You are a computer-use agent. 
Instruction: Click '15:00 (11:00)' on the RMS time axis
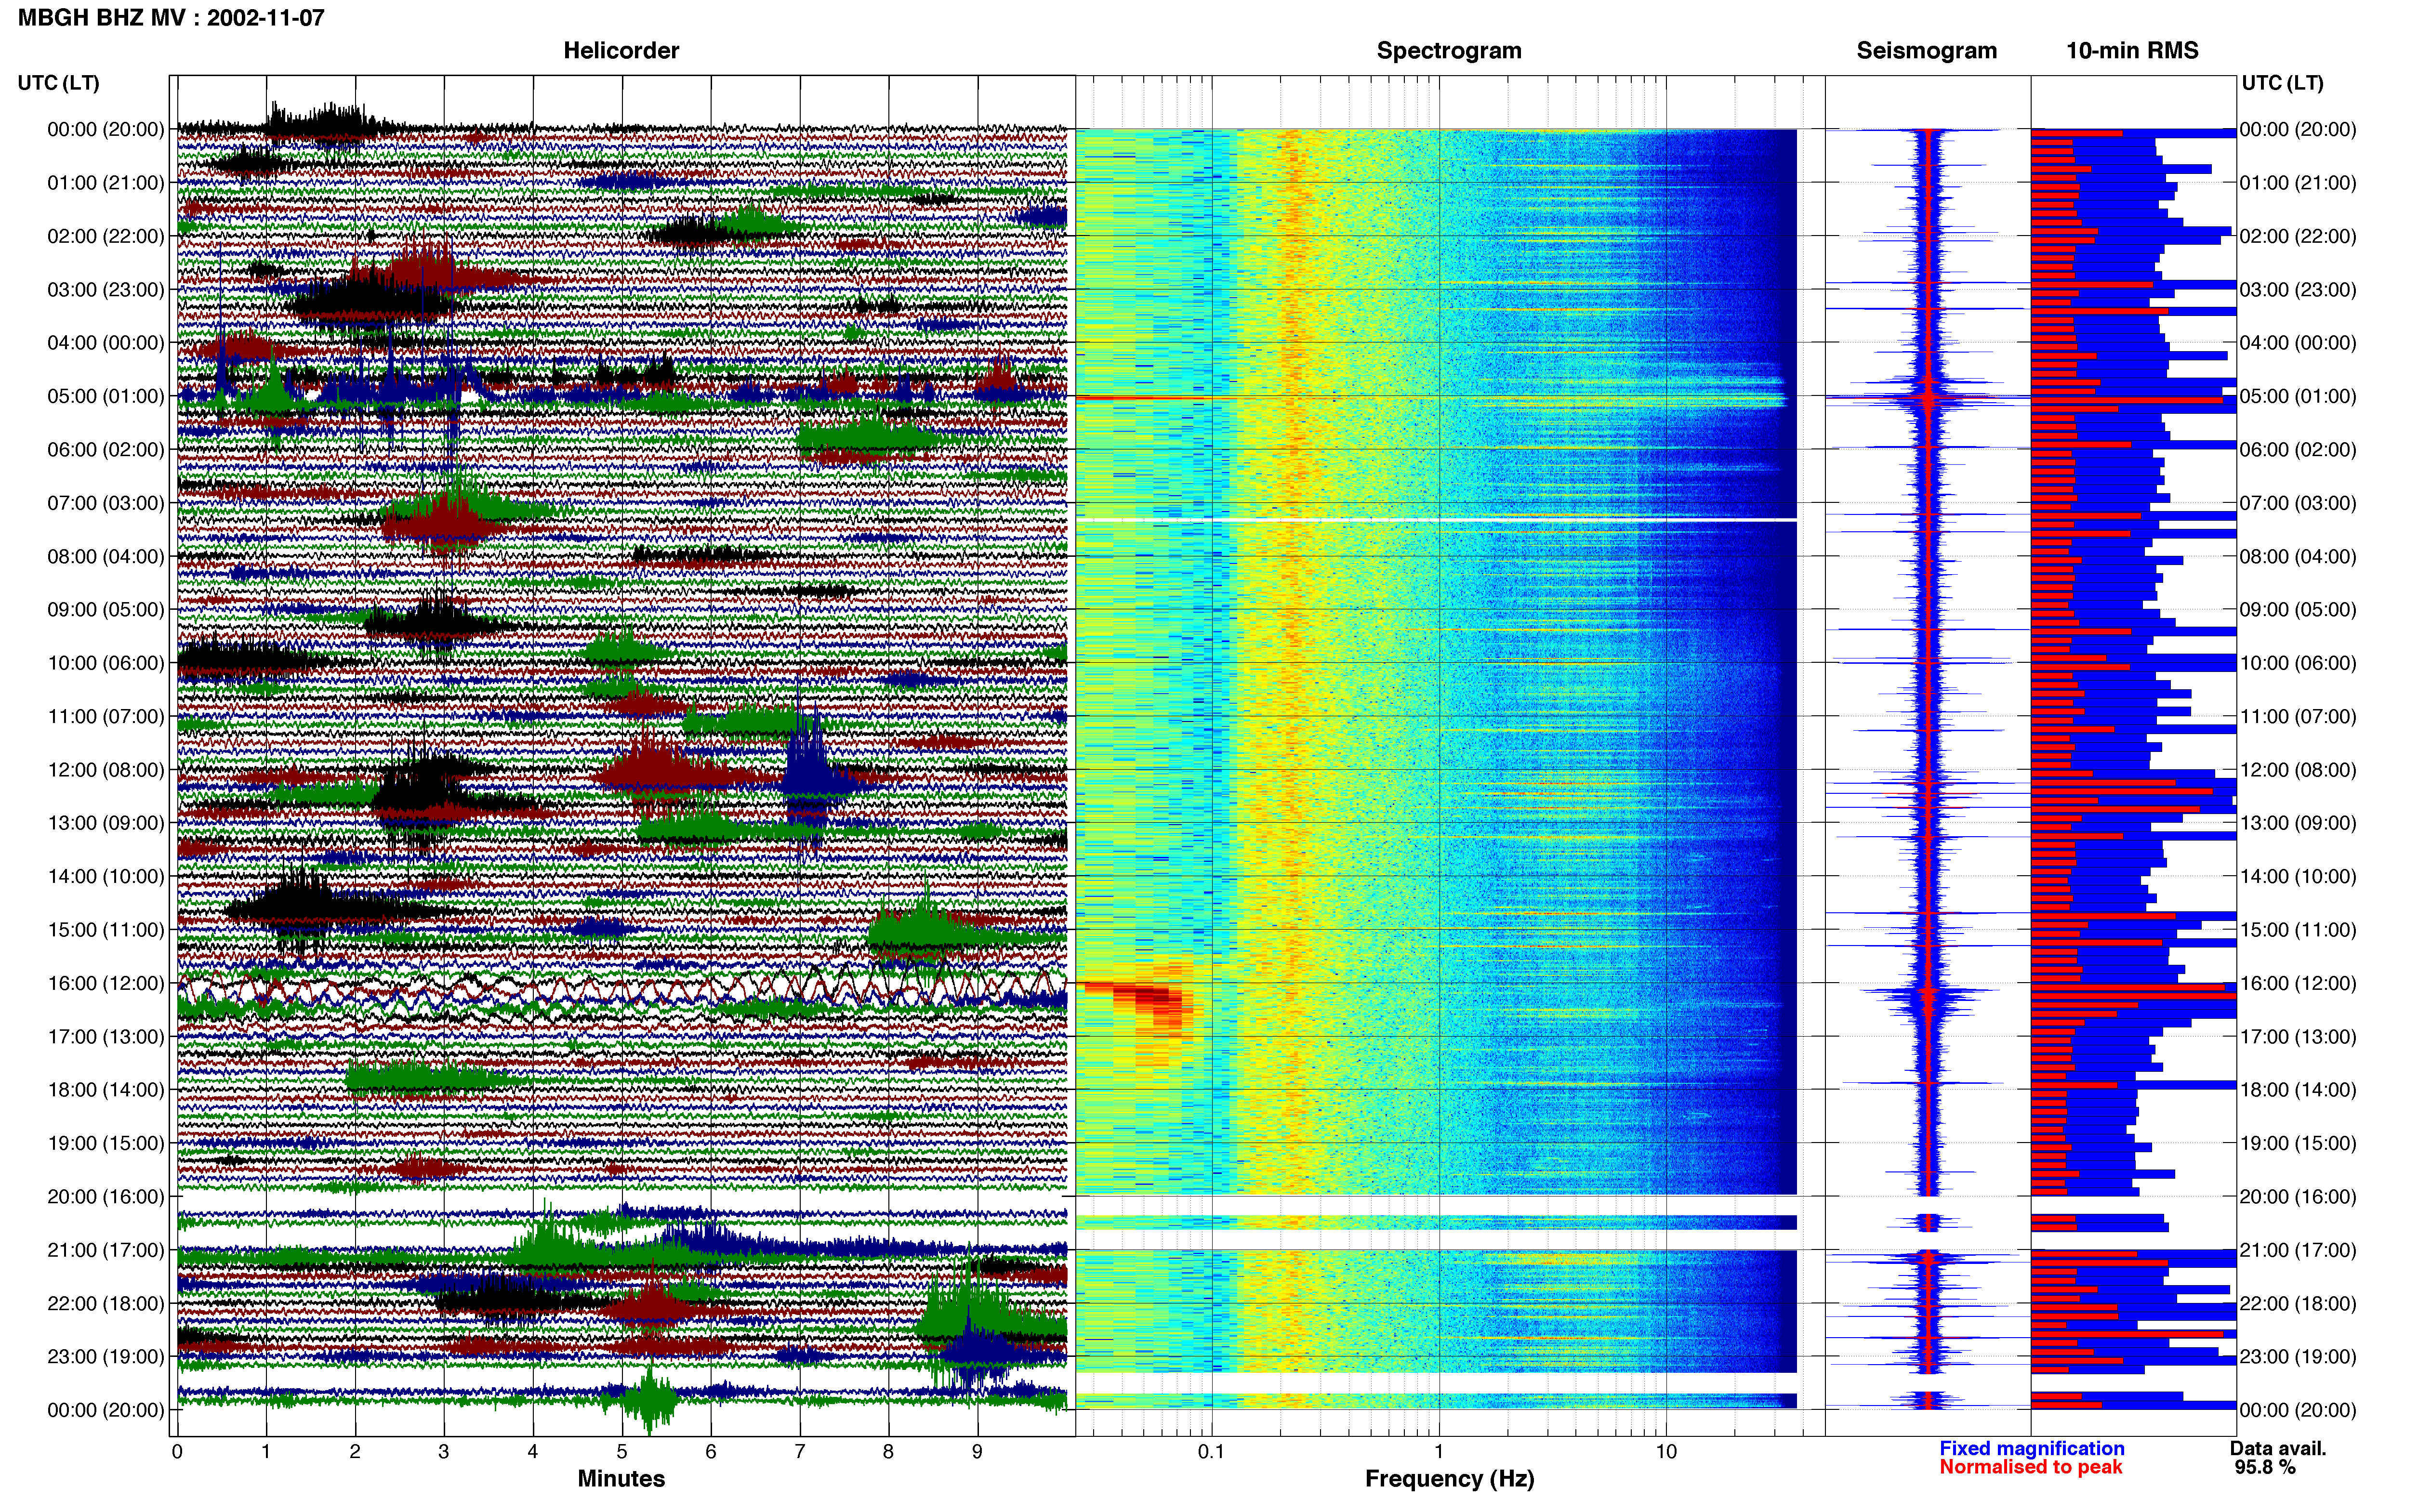(x=2298, y=930)
